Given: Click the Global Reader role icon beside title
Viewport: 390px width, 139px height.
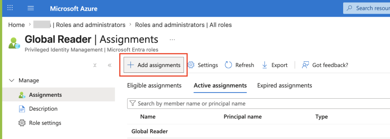Looking at the screenshot, I should tap(14, 43).
